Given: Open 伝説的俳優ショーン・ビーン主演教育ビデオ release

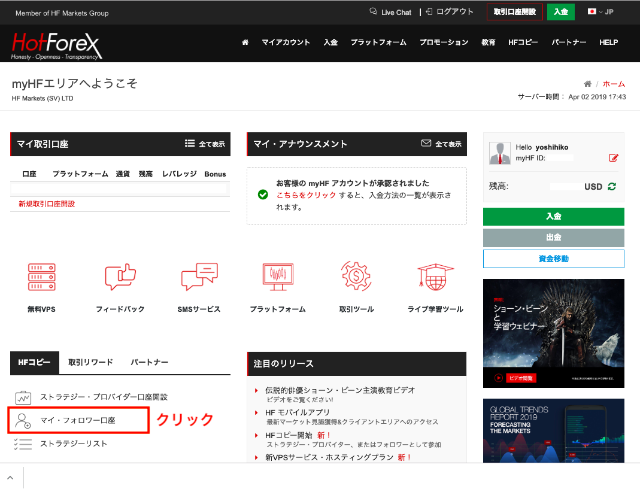Looking at the screenshot, I should 340,390.
